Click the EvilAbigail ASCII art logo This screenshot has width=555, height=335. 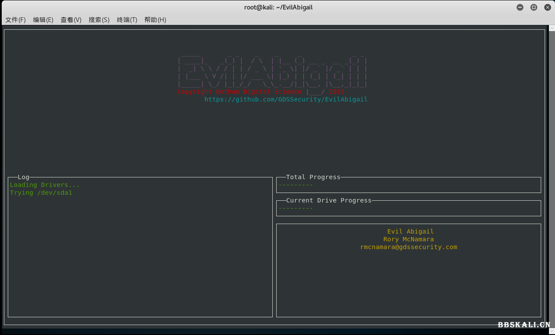coord(272,71)
